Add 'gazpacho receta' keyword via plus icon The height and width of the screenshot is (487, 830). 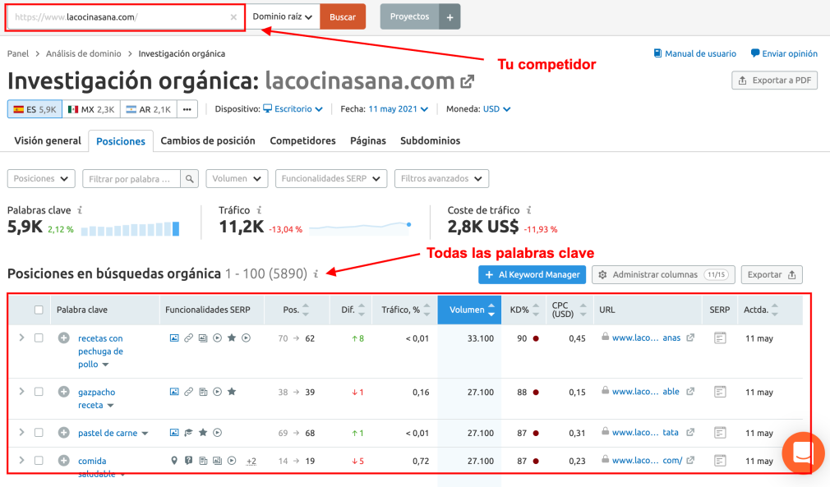tap(63, 392)
